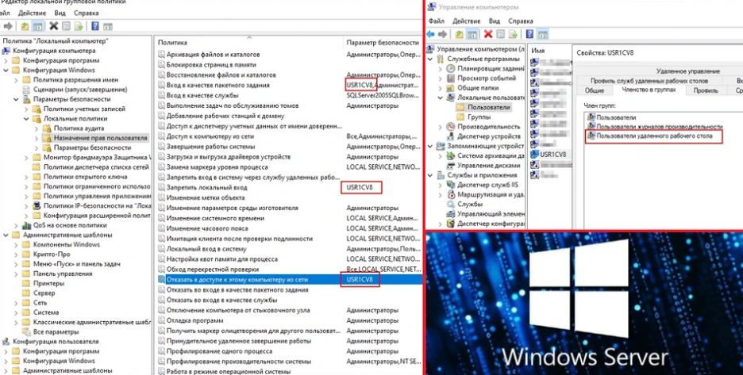Click the 'Параметр безопасности' column header
This screenshot has width=743, height=375.
coord(382,42)
